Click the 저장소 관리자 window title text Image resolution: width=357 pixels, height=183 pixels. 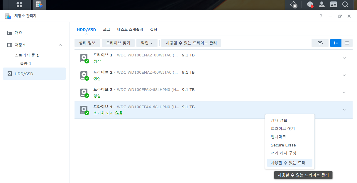coord(26,16)
